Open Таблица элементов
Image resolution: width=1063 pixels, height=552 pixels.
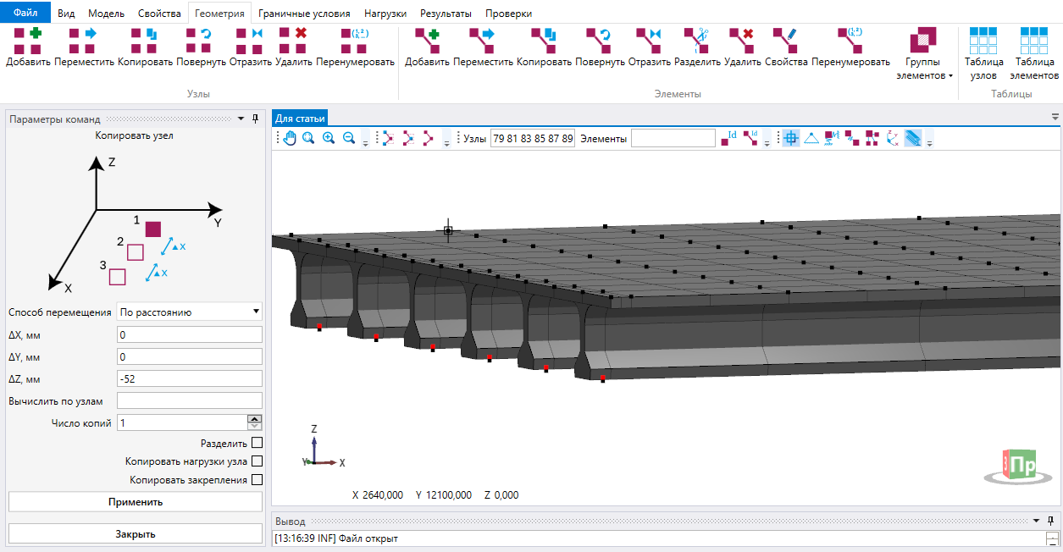click(x=1034, y=54)
